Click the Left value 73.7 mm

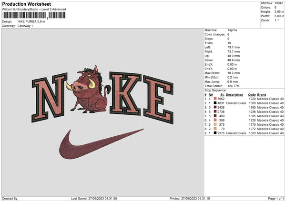[x=234, y=47]
